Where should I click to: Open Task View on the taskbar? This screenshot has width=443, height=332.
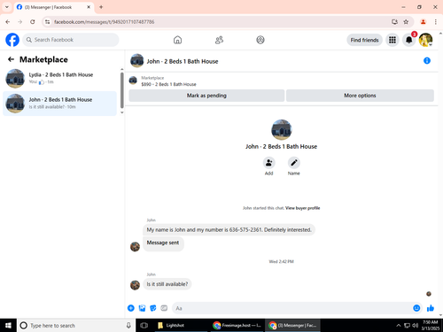coord(144,325)
